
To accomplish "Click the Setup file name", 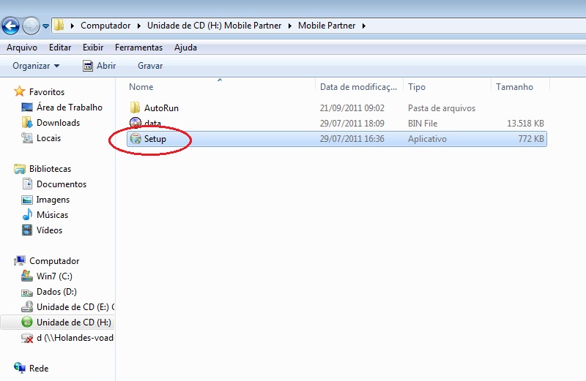I will 155,138.
